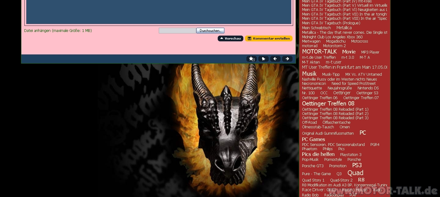Open the Musik-Tipp tag
The image size is (440, 197).
(x=331, y=74)
